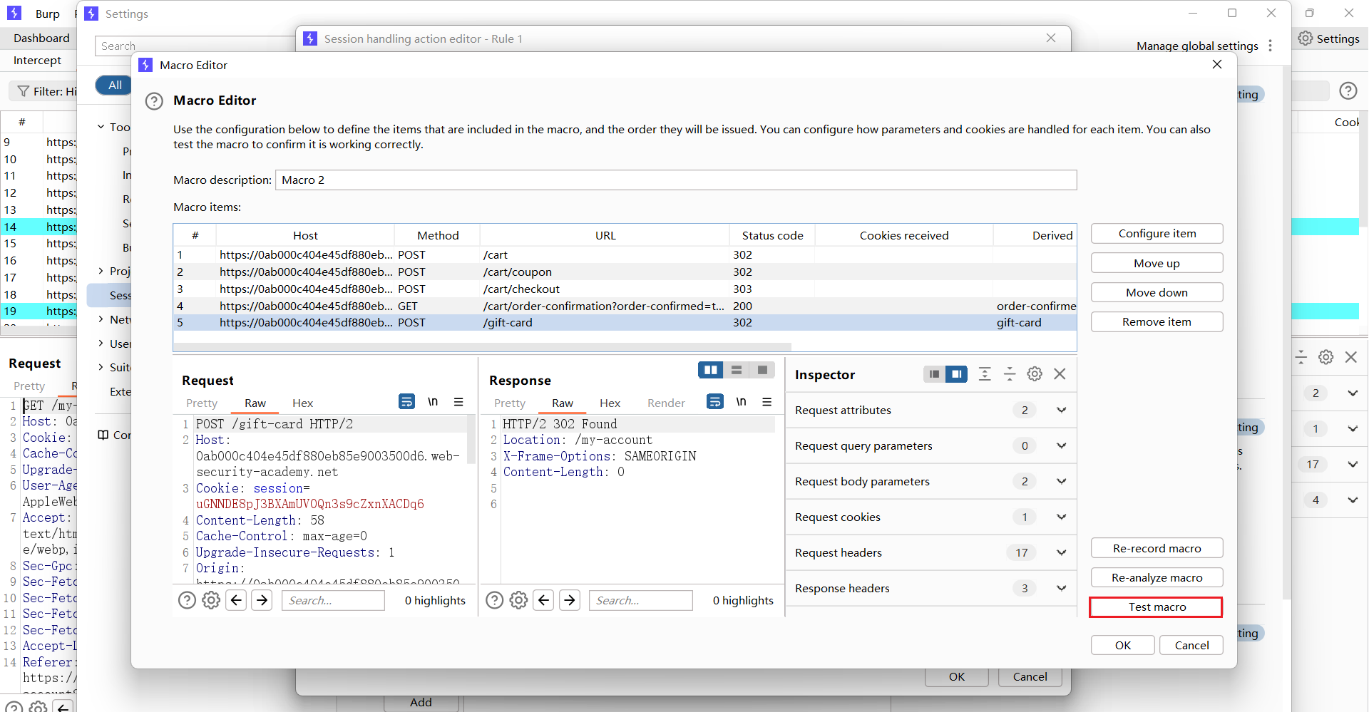This screenshot has height=712, width=1369.
Task: Open Request search settings gear
Action: coord(211,601)
